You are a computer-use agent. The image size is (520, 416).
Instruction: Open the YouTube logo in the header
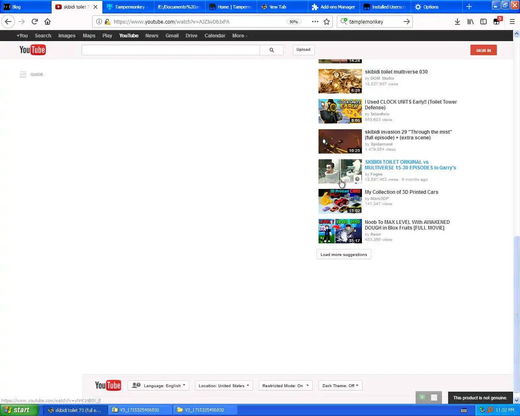click(x=32, y=50)
